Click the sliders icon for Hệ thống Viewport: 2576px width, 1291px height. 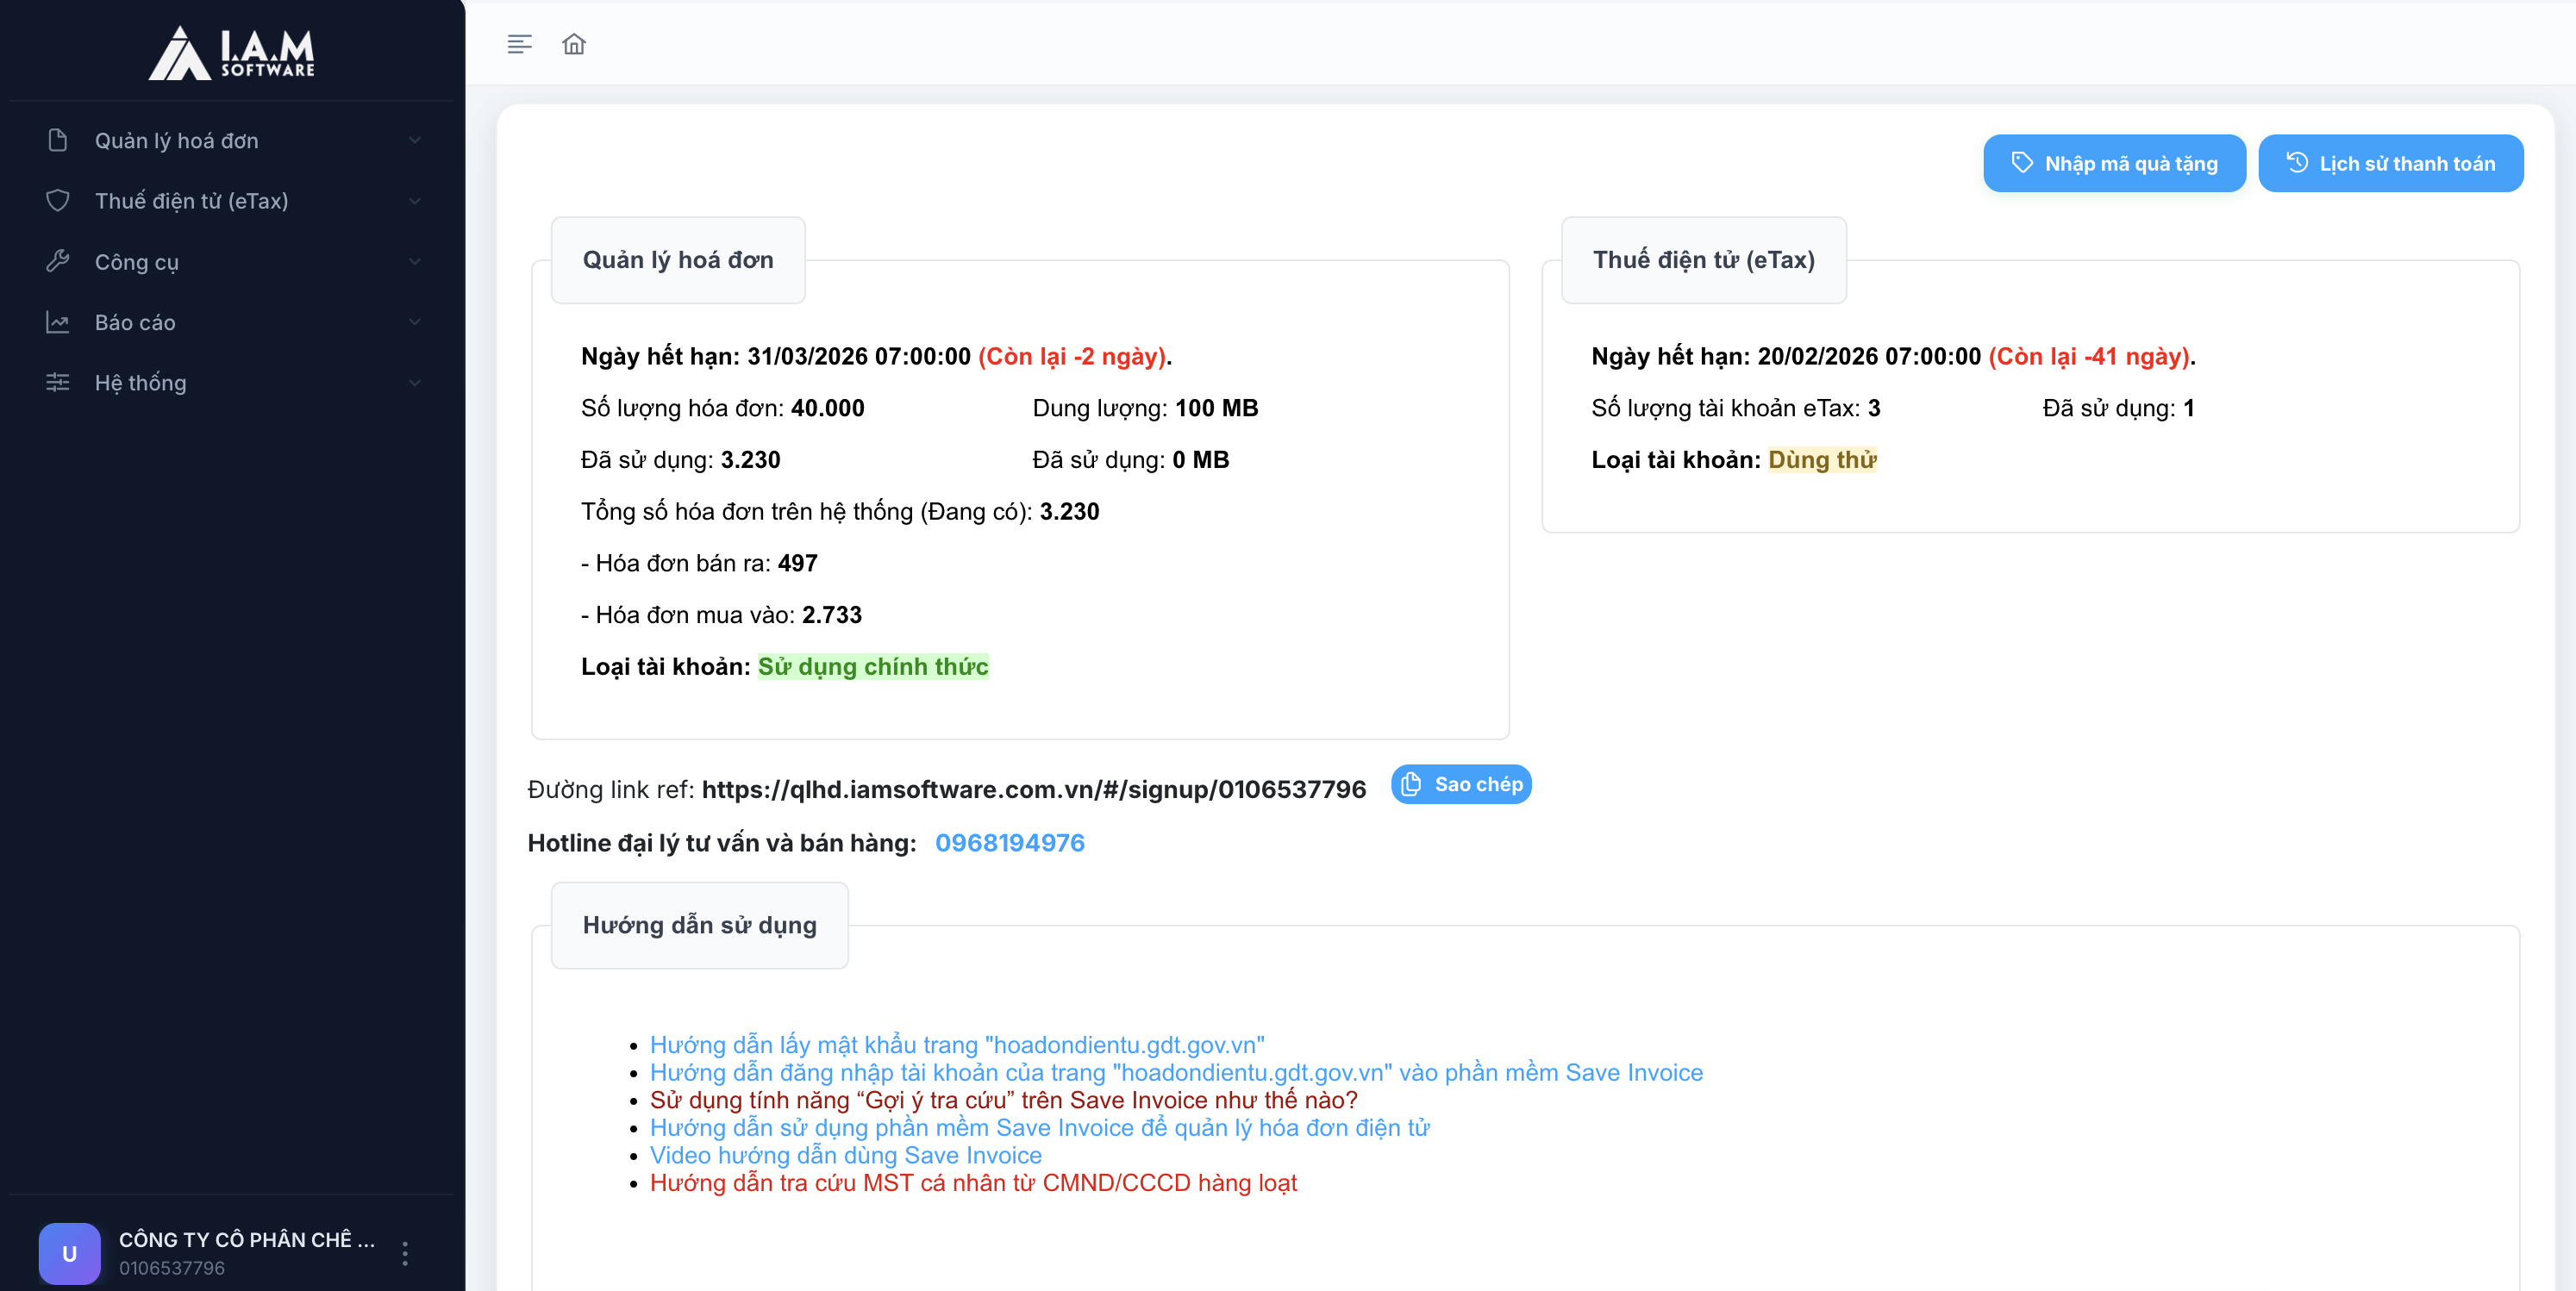tap(58, 383)
